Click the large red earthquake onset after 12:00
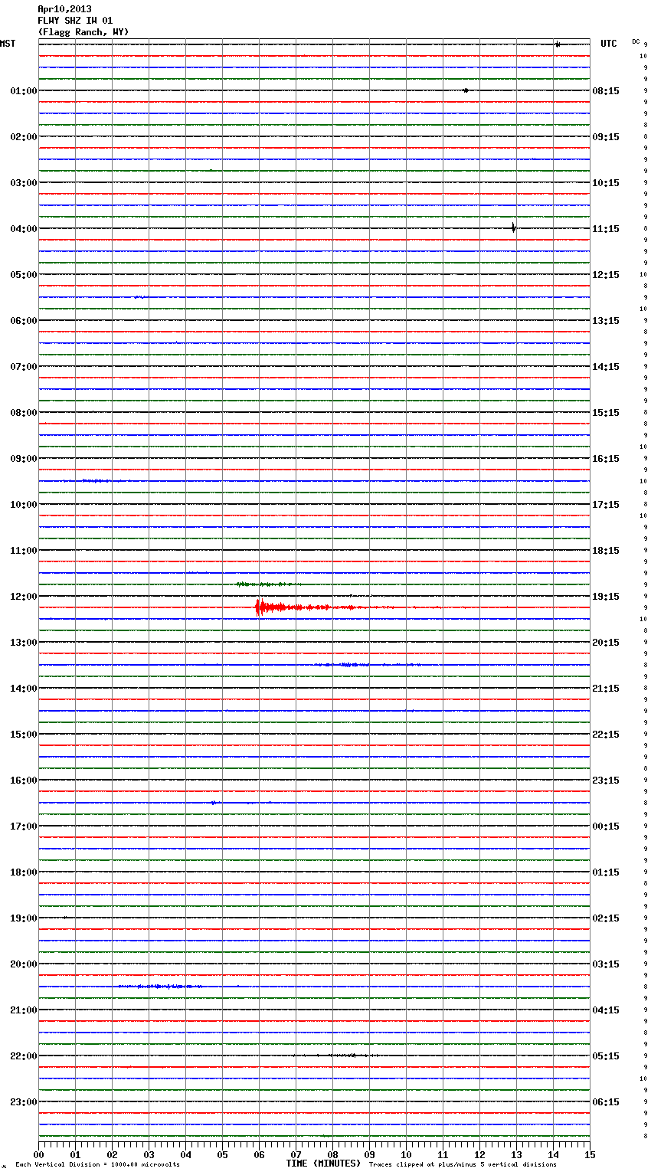The image size is (651, 1175). click(x=260, y=607)
